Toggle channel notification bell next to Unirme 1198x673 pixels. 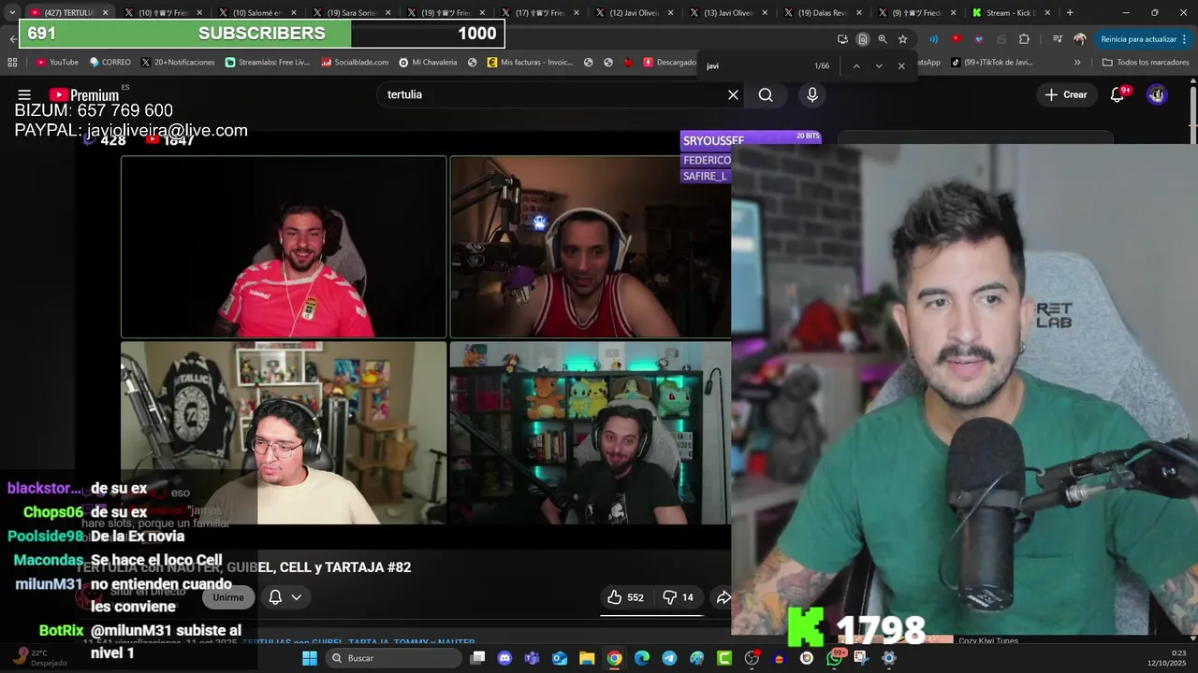click(x=275, y=597)
